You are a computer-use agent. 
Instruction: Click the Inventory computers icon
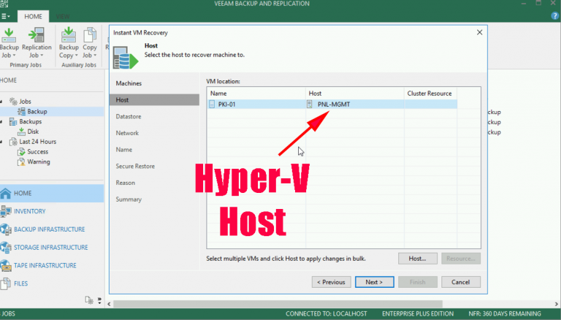pos(6,211)
